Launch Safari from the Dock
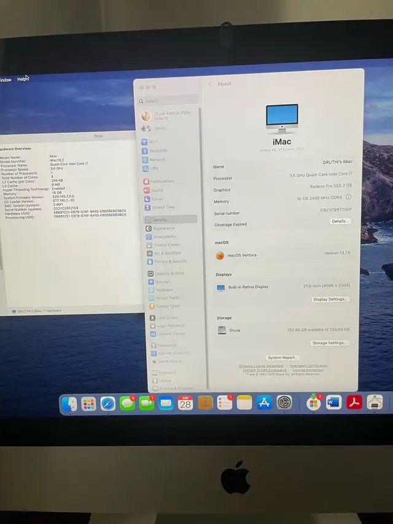 pyautogui.click(x=108, y=404)
